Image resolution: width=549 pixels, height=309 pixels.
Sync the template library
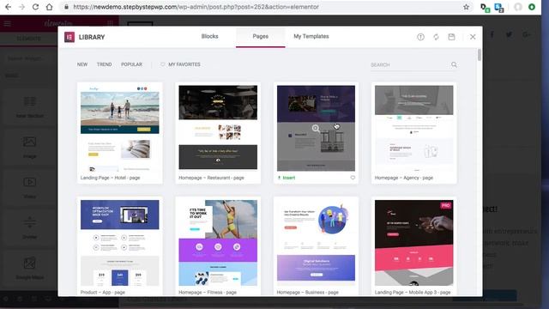(x=436, y=37)
